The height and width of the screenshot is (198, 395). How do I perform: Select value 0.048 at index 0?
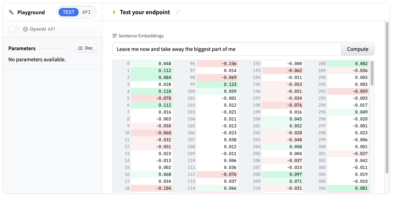click(152, 64)
